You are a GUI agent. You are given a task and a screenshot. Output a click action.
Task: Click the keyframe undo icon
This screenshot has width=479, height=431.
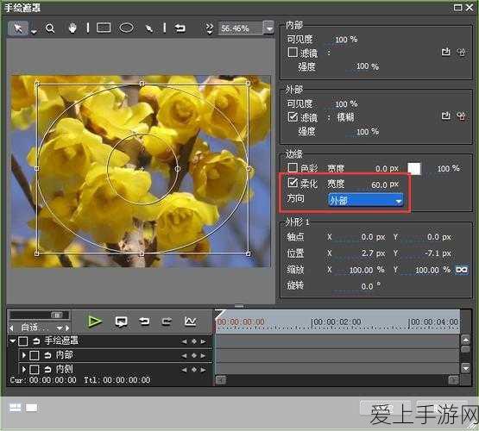tap(144, 322)
